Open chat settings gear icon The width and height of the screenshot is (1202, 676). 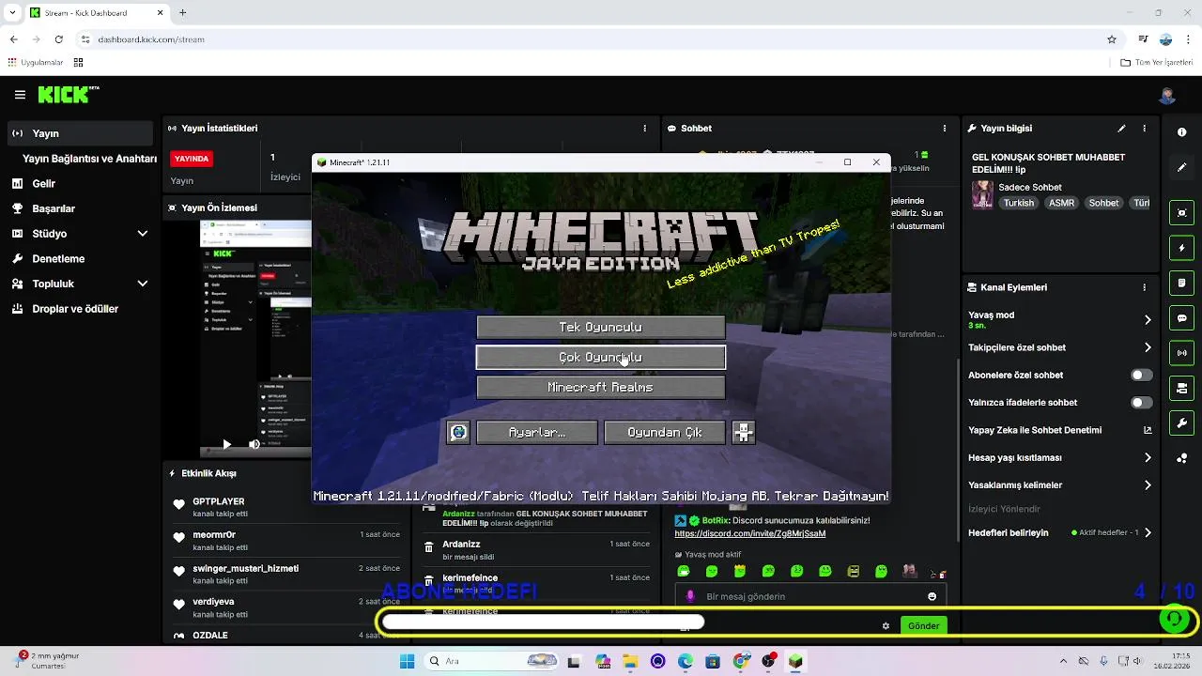click(x=886, y=625)
